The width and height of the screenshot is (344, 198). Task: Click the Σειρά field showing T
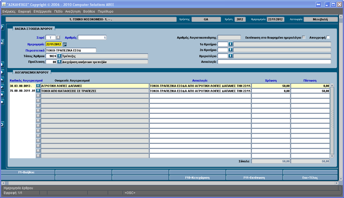(x=51, y=38)
